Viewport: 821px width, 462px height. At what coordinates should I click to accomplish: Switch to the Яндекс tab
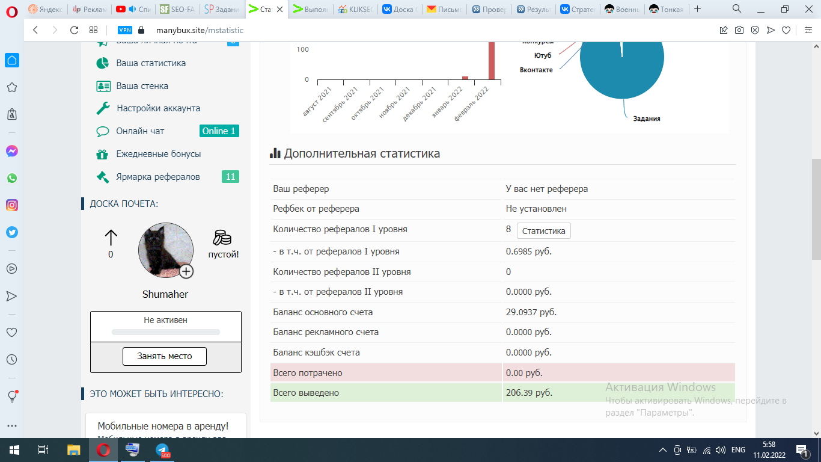[46, 9]
